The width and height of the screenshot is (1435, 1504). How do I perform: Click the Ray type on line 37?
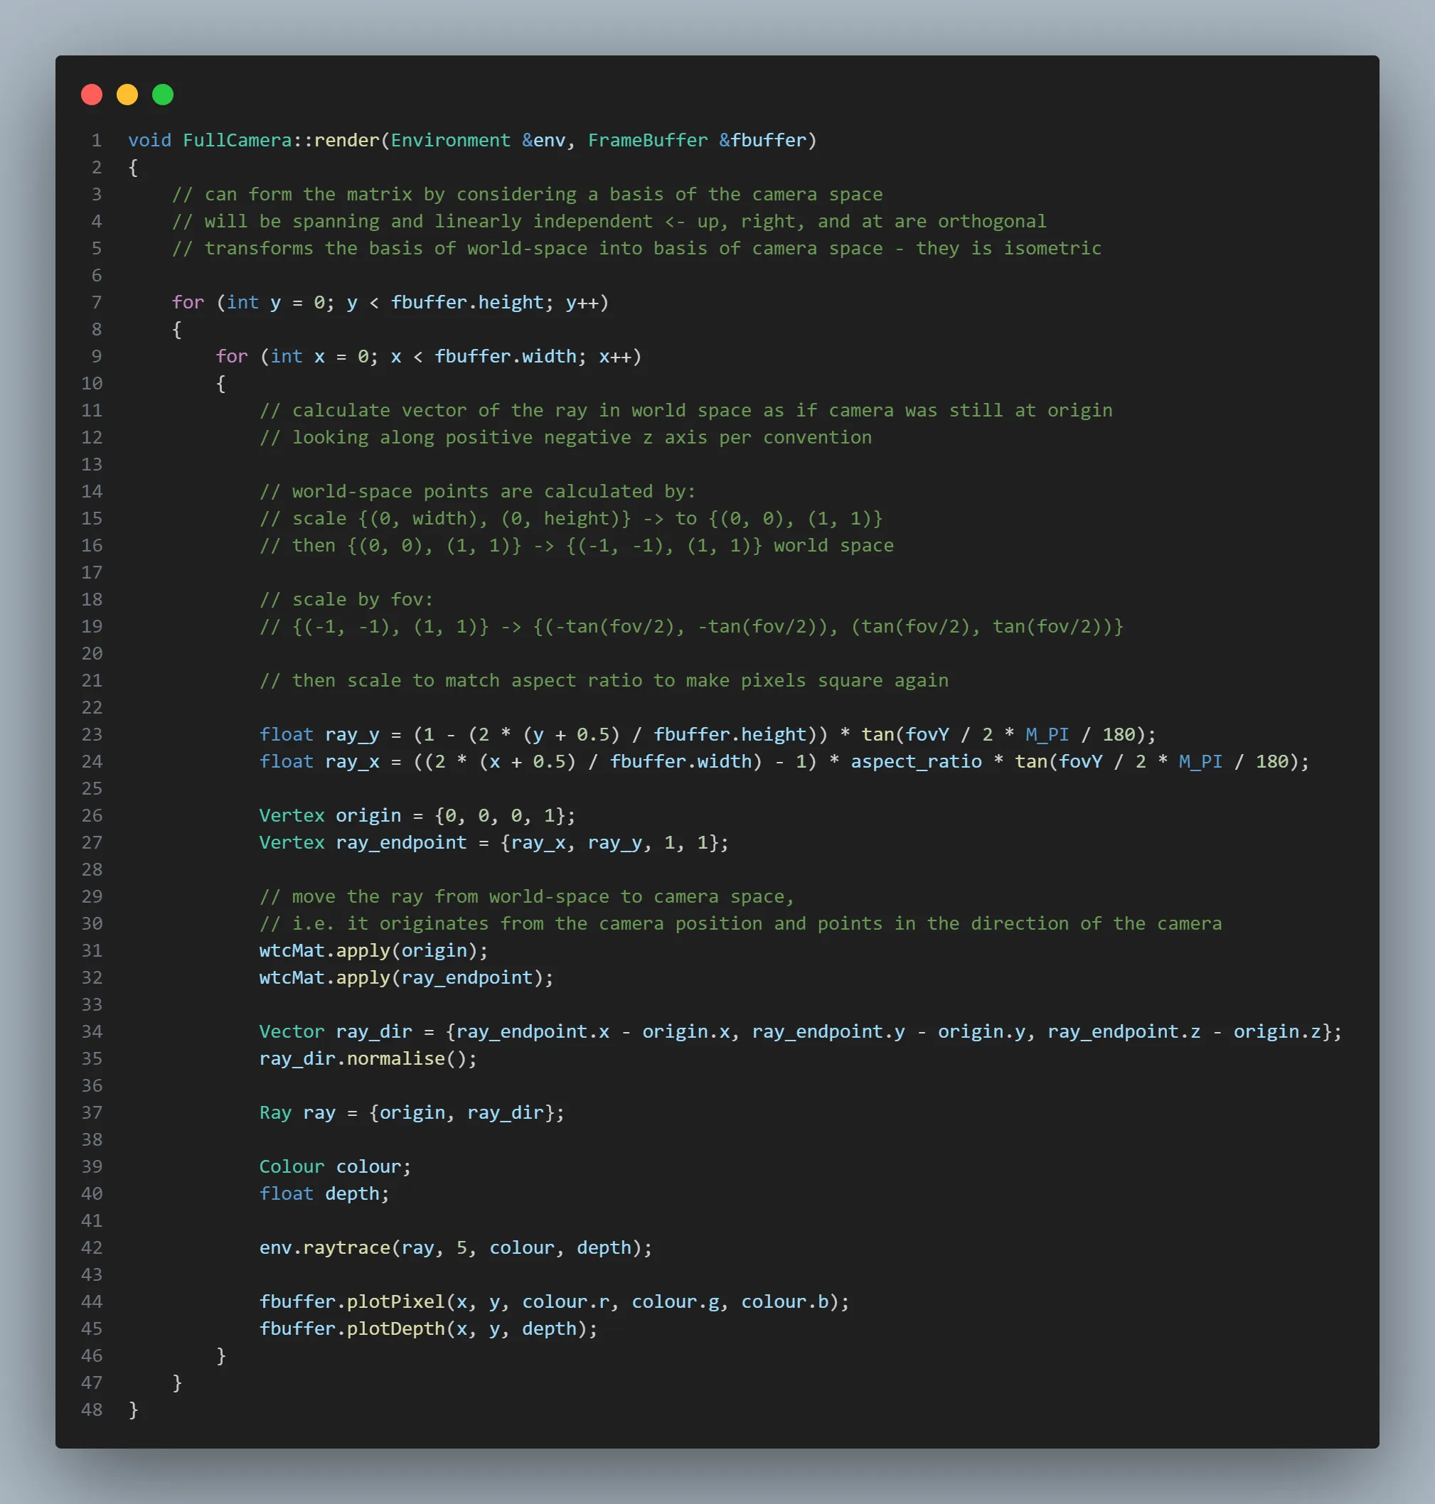point(275,1112)
